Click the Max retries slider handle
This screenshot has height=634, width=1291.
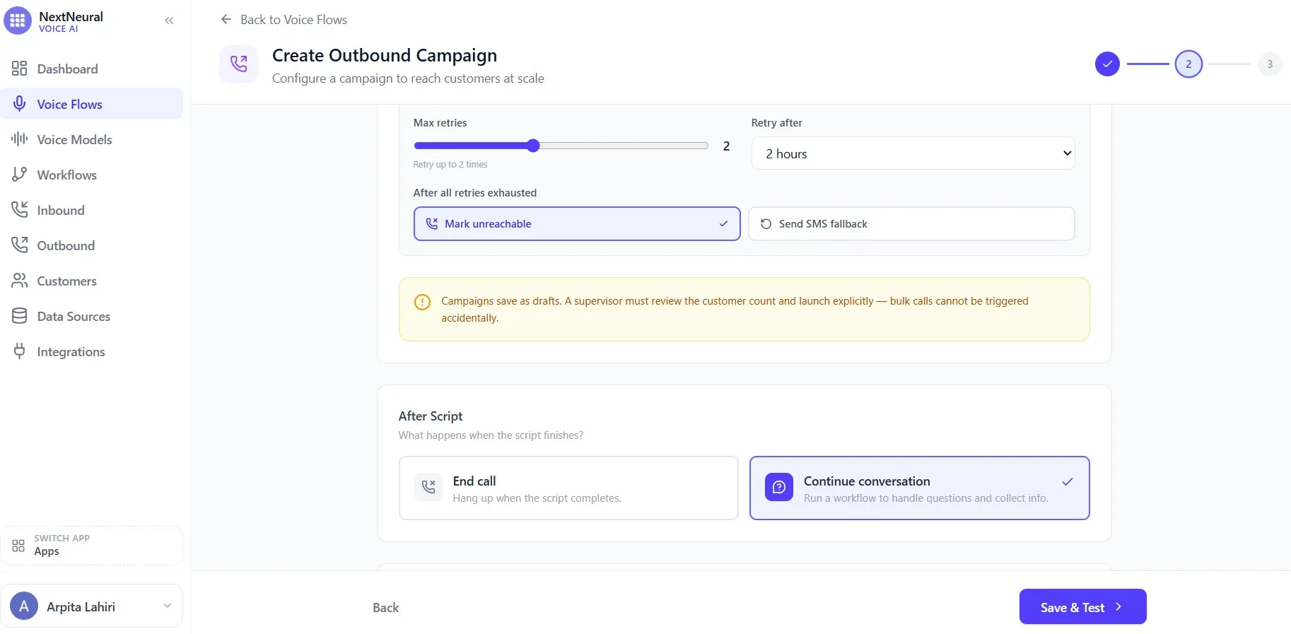pos(533,146)
